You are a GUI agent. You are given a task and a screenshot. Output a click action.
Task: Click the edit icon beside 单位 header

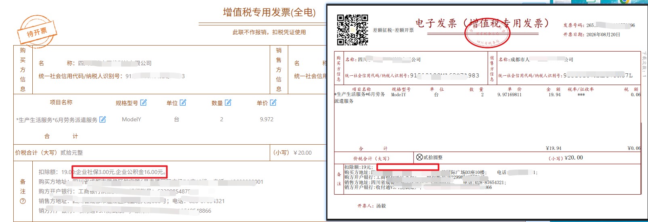pyautogui.click(x=183, y=103)
